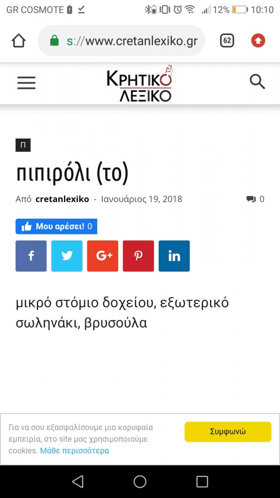Click the Μου αρέσει! like button
Screen dimensions: 280x498
[x=56, y=226]
